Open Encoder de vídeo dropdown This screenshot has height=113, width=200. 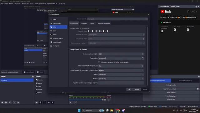[x=116, y=39]
